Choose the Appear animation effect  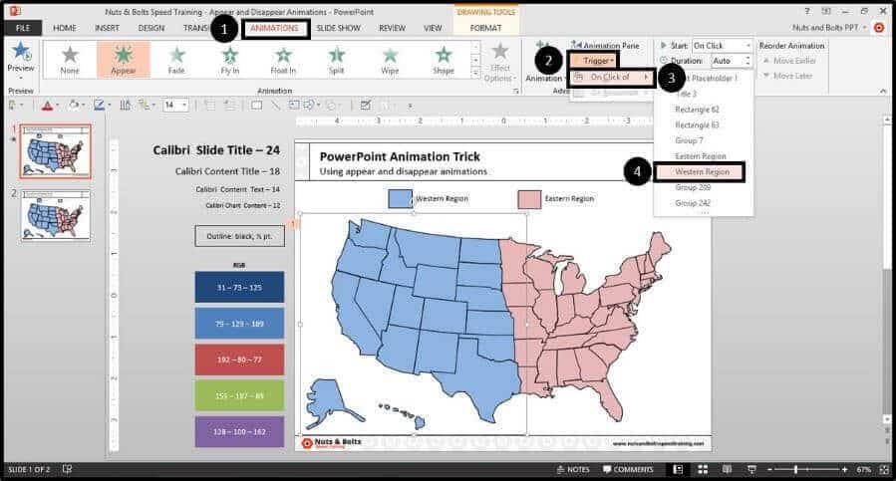(124, 60)
